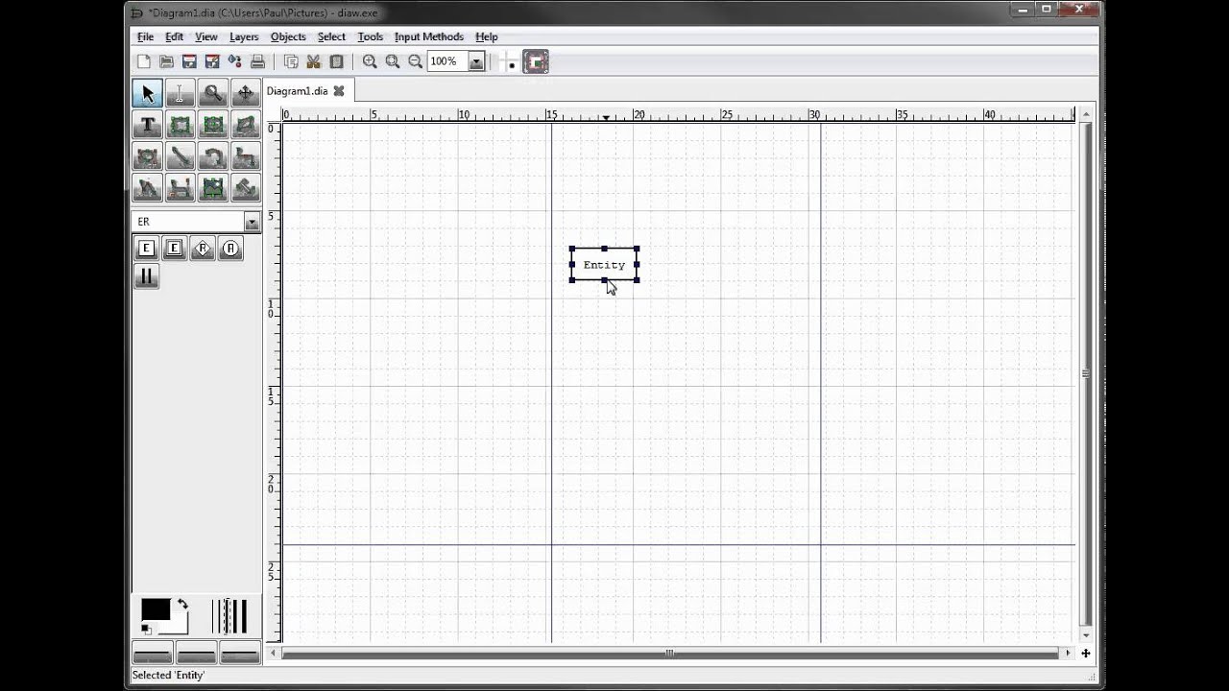Print the diagram from toolbar
Image resolution: width=1229 pixels, height=691 pixels.
257,61
